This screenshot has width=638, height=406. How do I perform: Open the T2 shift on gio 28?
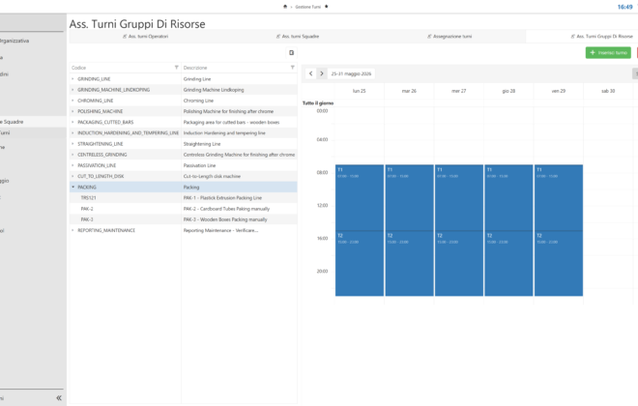(508, 264)
